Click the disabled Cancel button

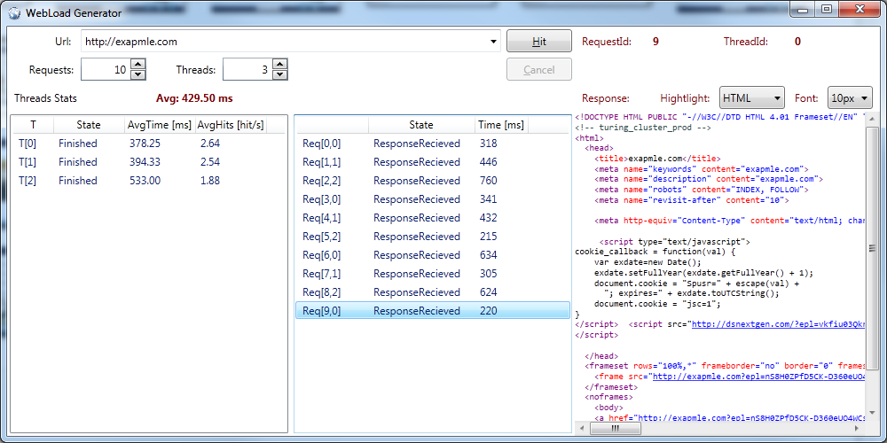point(539,69)
